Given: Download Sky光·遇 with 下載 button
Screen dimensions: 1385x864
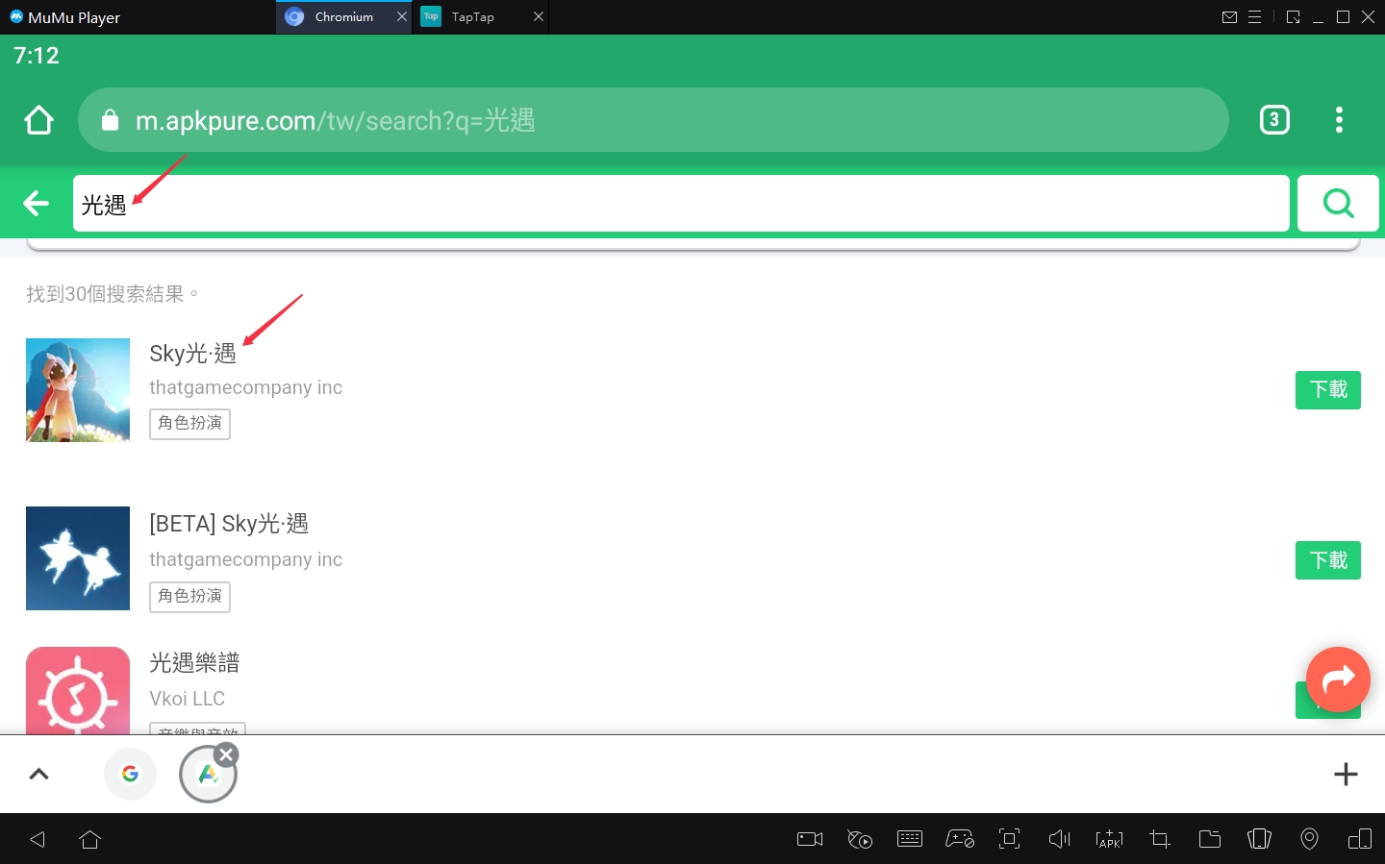Looking at the screenshot, I should (x=1327, y=389).
